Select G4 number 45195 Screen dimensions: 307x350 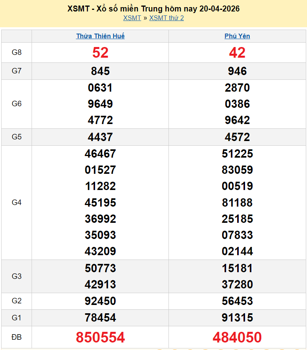100,203
